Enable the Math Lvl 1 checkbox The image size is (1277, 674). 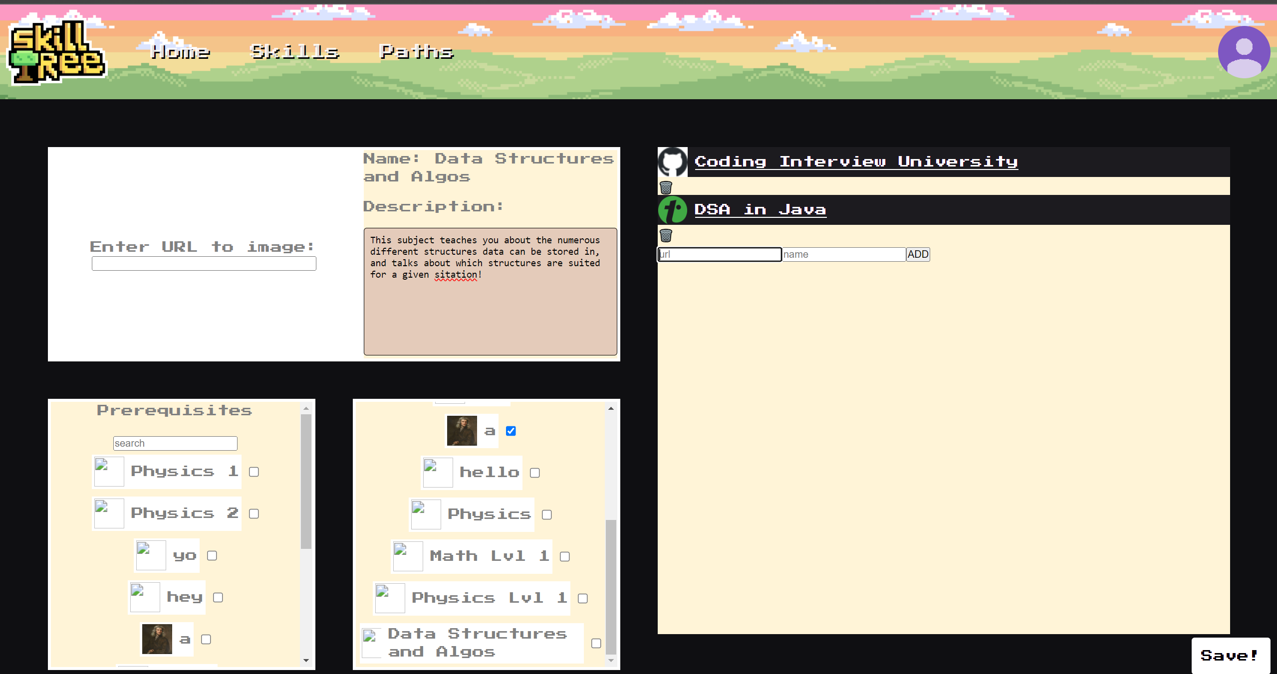565,556
